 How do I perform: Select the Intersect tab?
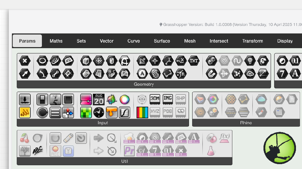pyautogui.click(x=219, y=41)
